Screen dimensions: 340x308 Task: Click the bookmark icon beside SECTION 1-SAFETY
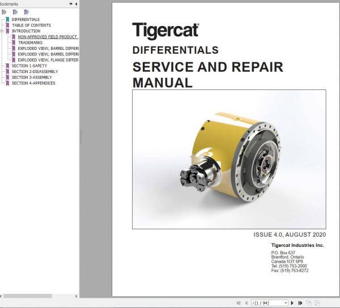click(x=7, y=66)
